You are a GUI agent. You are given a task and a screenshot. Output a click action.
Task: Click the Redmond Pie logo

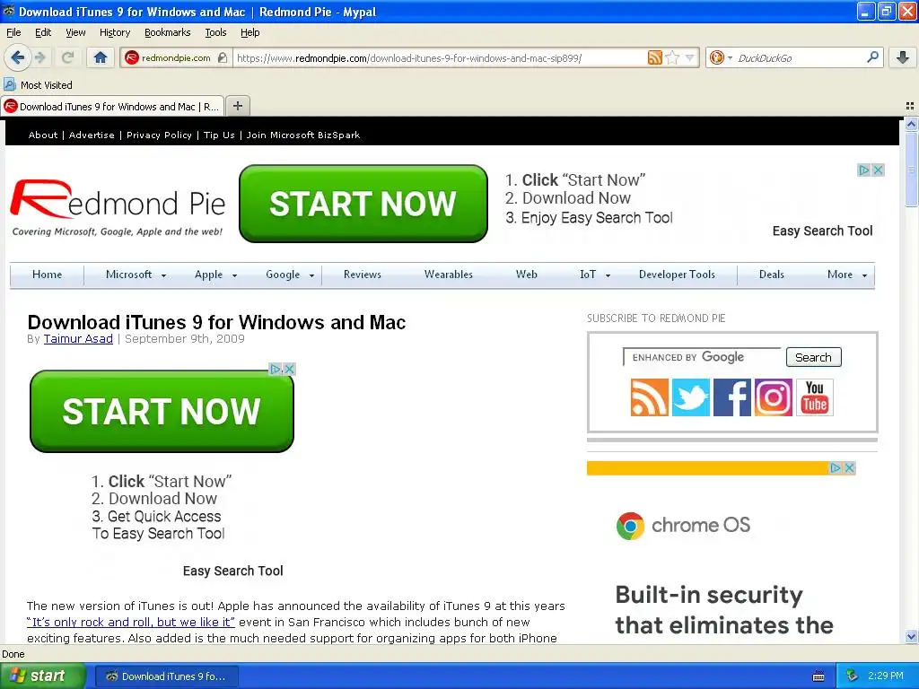[x=118, y=207]
